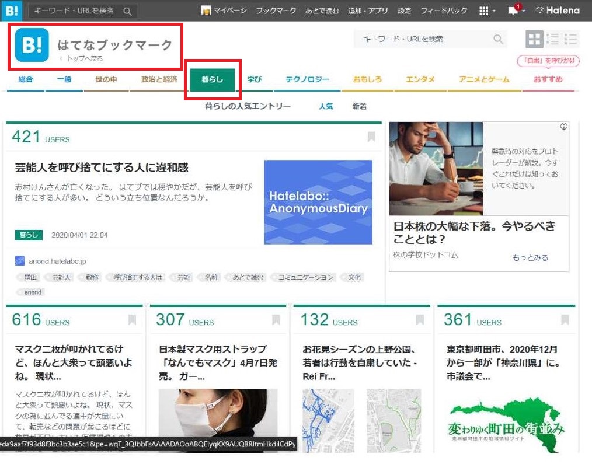This screenshot has height=464, width=592.
Task: Click the Machida green map thumbnail
Action: pyautogui.click(x=506, y=425)
